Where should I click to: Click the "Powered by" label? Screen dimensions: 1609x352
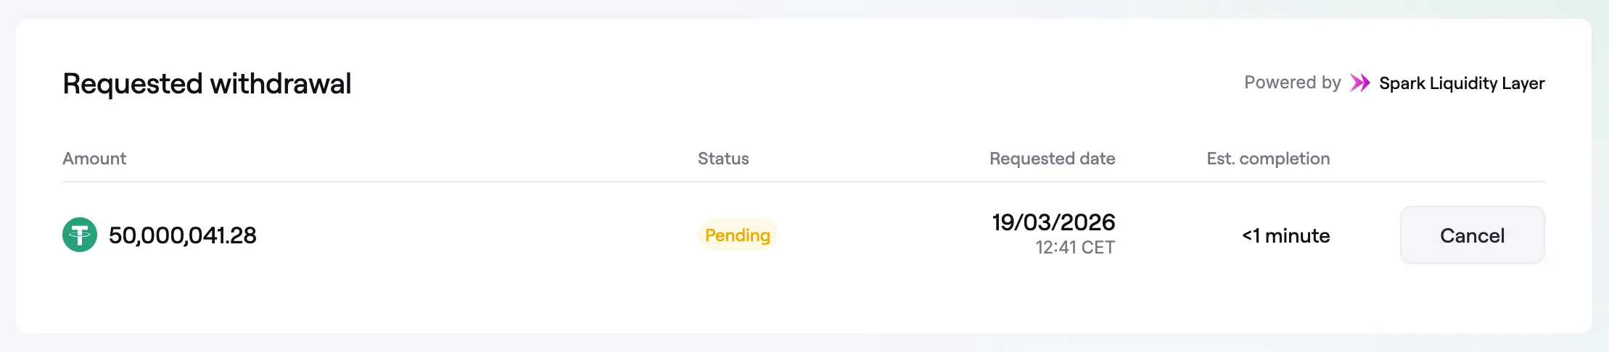[x=1292, y=83]
